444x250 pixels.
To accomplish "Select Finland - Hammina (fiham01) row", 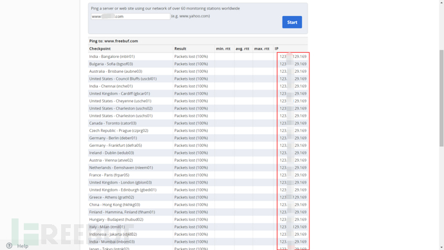I will 198,212.
